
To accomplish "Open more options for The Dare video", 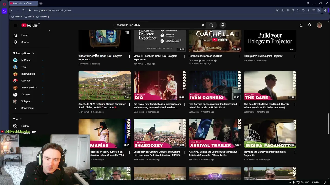I will [295, 105].
